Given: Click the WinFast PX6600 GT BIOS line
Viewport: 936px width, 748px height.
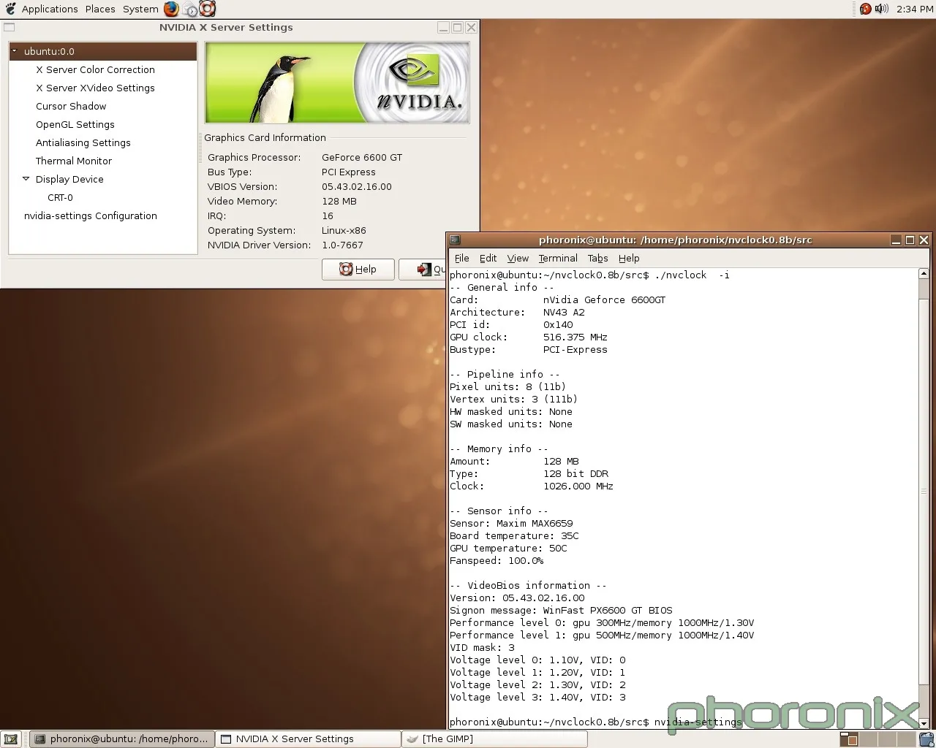Looking at the screenshot, I should point(561,610).
